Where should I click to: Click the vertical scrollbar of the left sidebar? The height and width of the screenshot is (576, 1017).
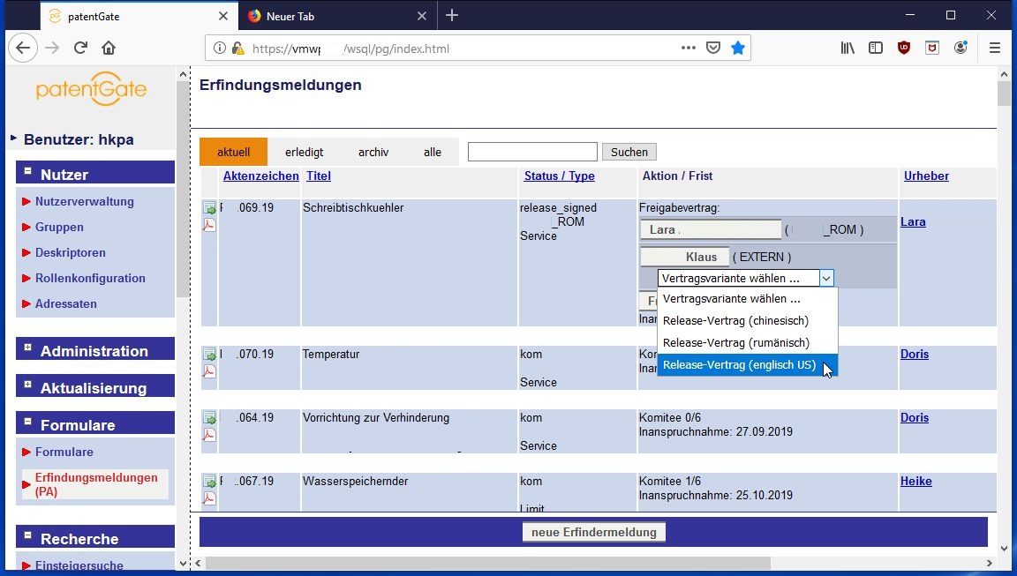click(x=182, y=188)
